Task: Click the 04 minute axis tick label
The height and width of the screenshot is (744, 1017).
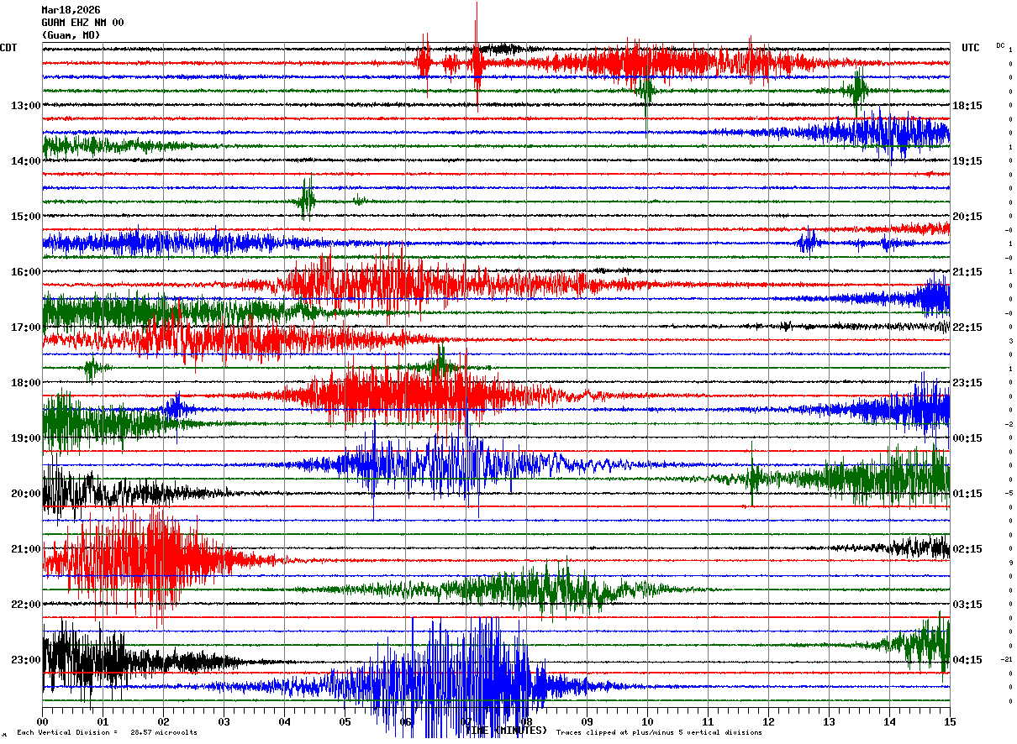Action: click(x=284, y=721)
